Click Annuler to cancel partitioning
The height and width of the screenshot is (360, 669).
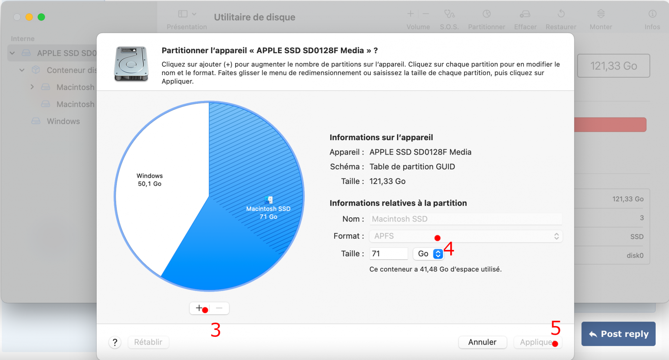coord(482,342)
